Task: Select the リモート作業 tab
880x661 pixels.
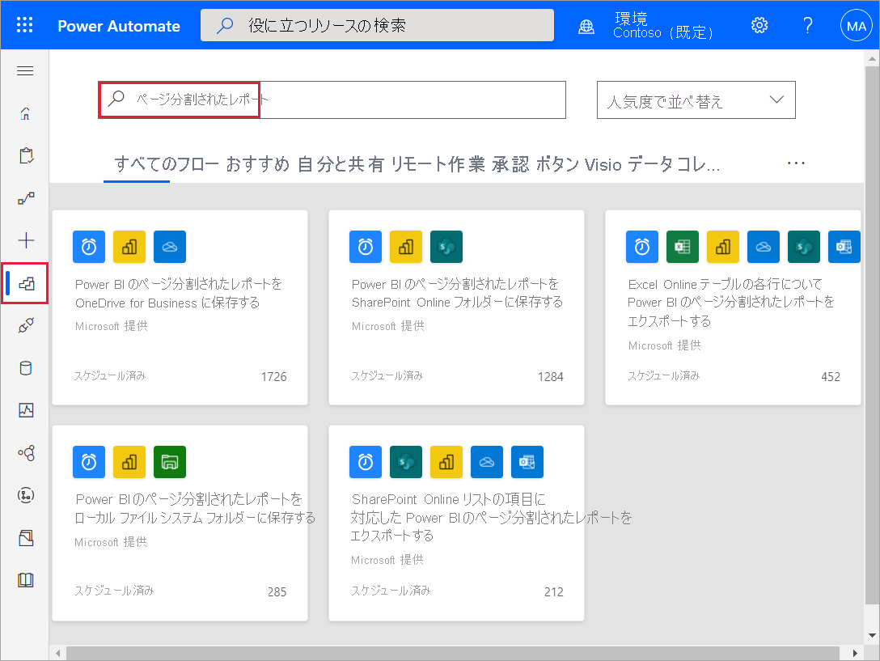Action: (438, 164)
